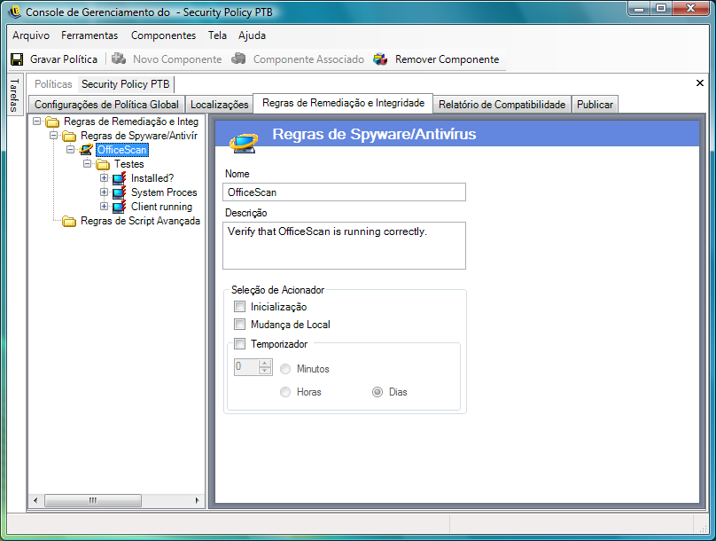Select the System Proces tree item
Screen dimensions: 716x541
point(164,192)
